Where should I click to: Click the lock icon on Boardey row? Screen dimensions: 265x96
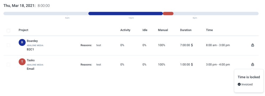click(x=252, y=45)
